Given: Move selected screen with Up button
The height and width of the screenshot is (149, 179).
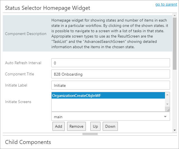Looking at the screenshot, I should (x=95, y=126).
